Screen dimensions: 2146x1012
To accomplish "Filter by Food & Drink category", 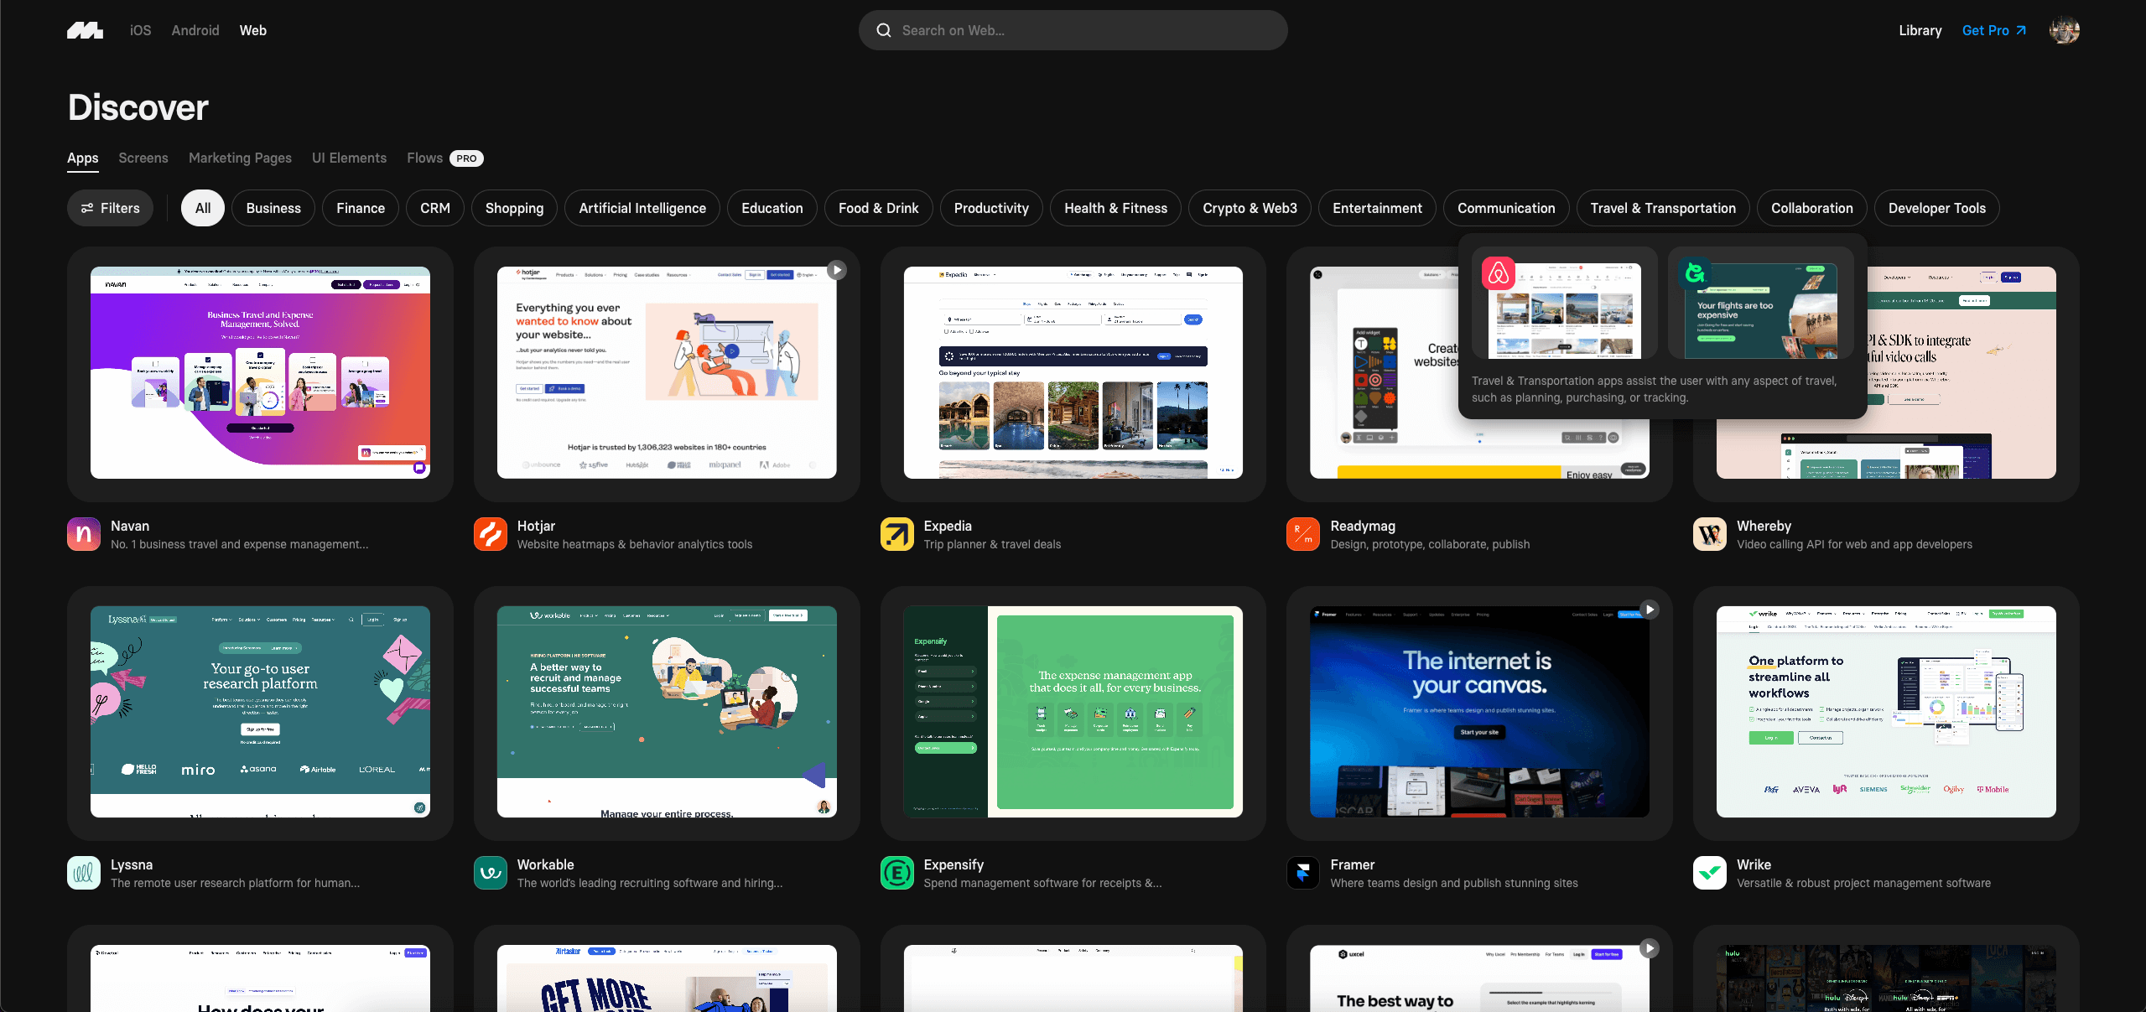I will click(x=879, y=208).
